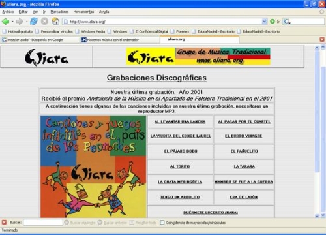The width and height of the screenshot is (326, 235).
Task: Reload the page with the refresh icon
Action: [34, 21]
